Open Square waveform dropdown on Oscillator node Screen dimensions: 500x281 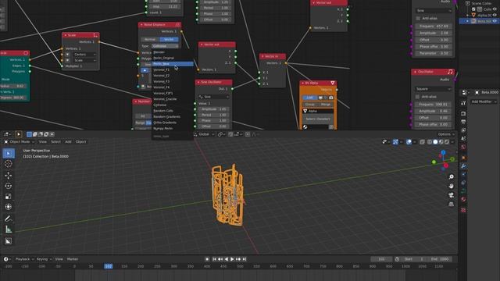434,89
